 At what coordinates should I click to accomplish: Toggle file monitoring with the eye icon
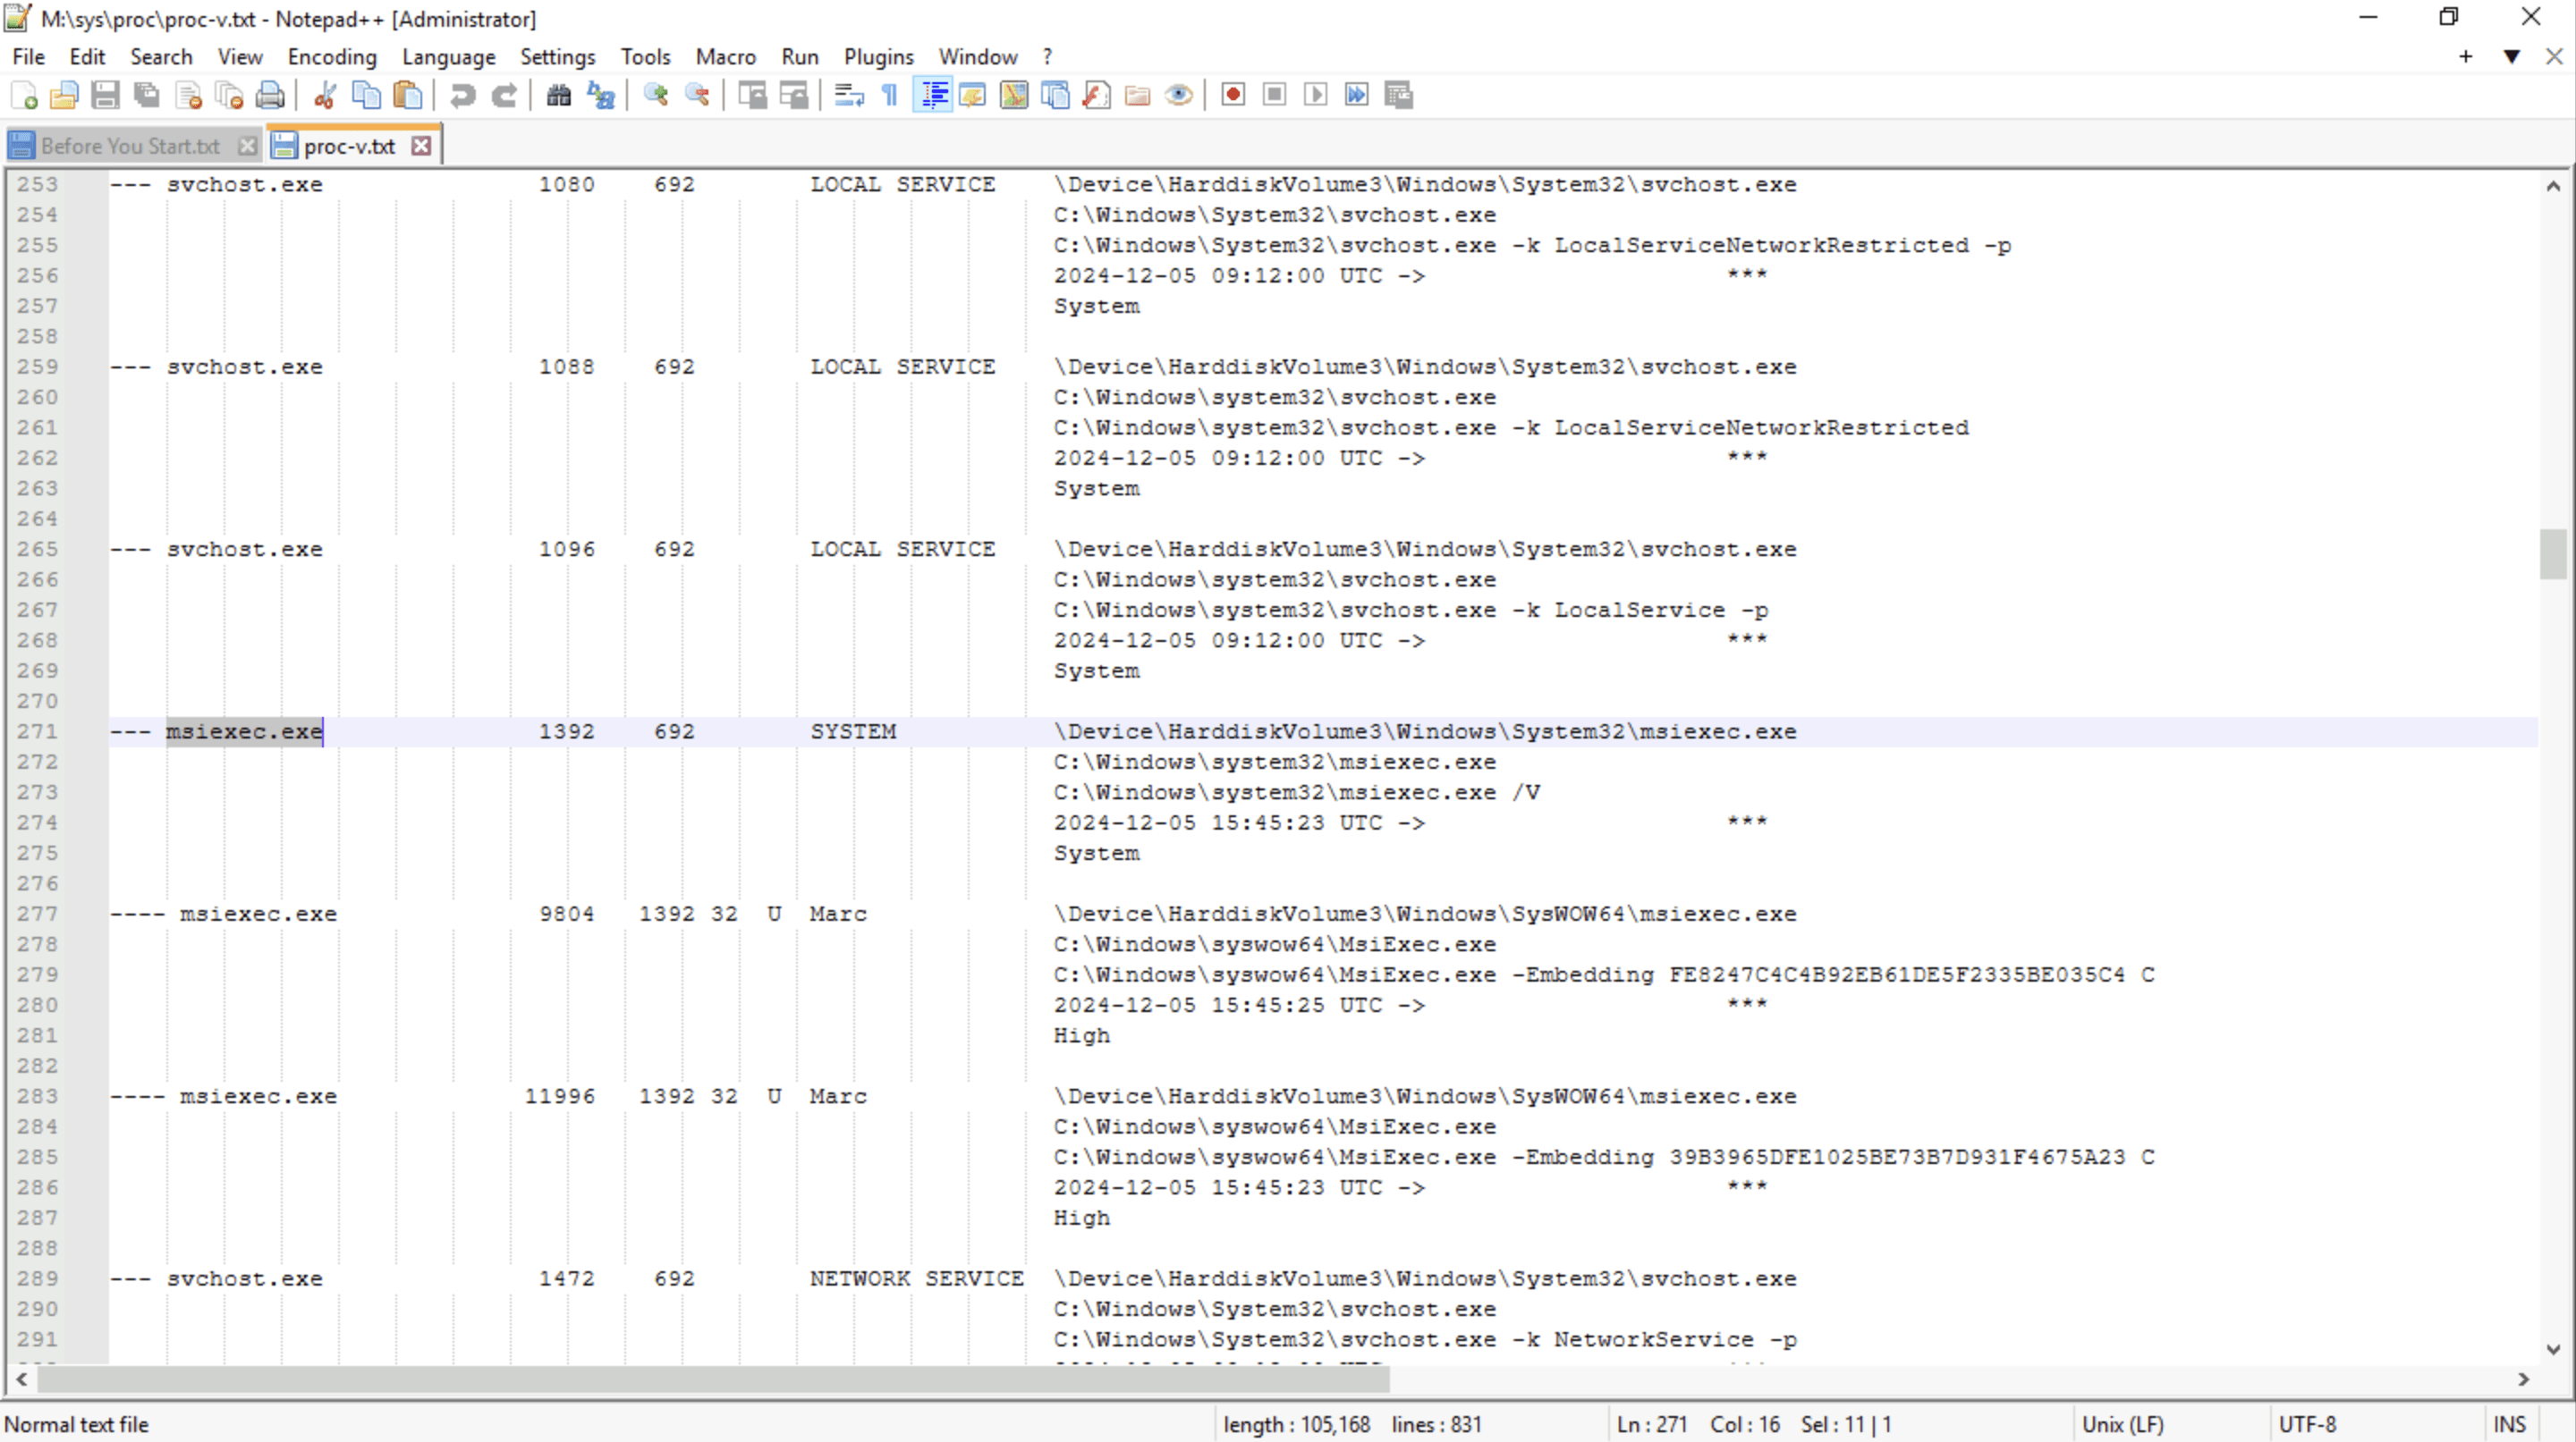(1179, 95)
